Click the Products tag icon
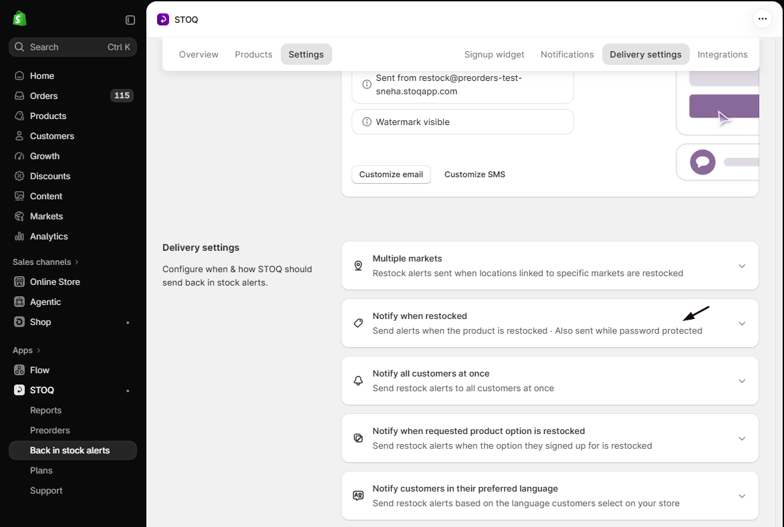The height and width of the screenshot is (527, 784). (19, 116)
